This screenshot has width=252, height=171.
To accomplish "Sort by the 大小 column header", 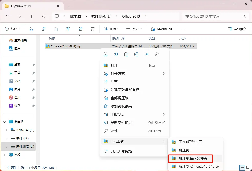I will (x=182, y=38).
